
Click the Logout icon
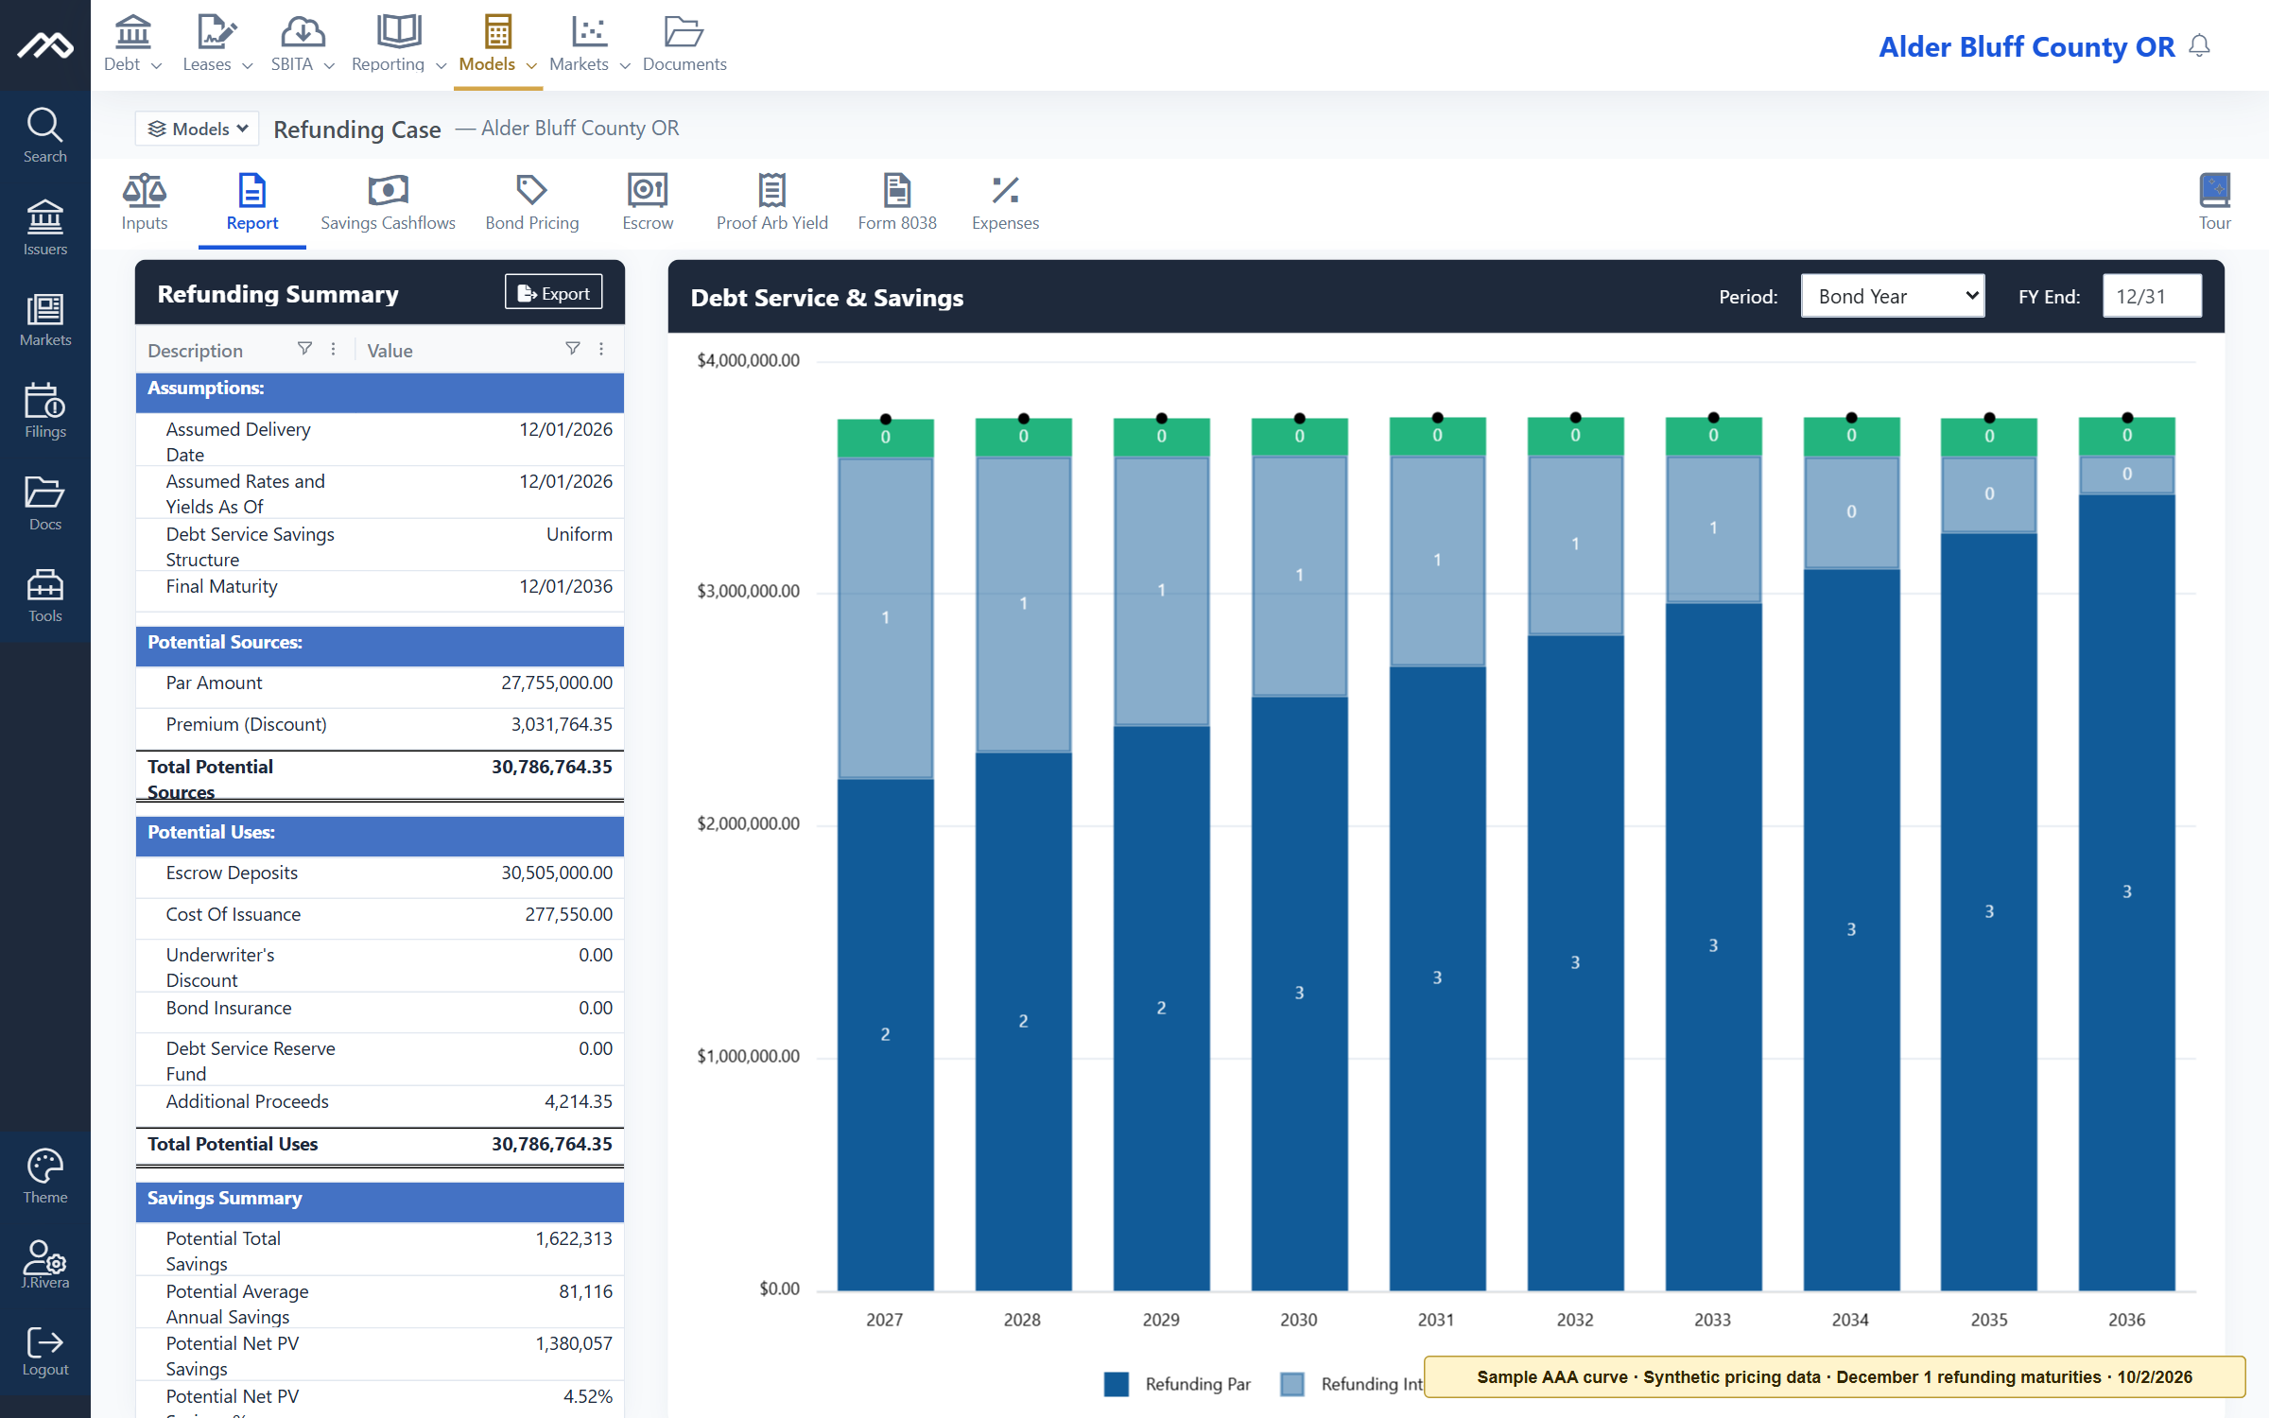tap(44, 1351)
